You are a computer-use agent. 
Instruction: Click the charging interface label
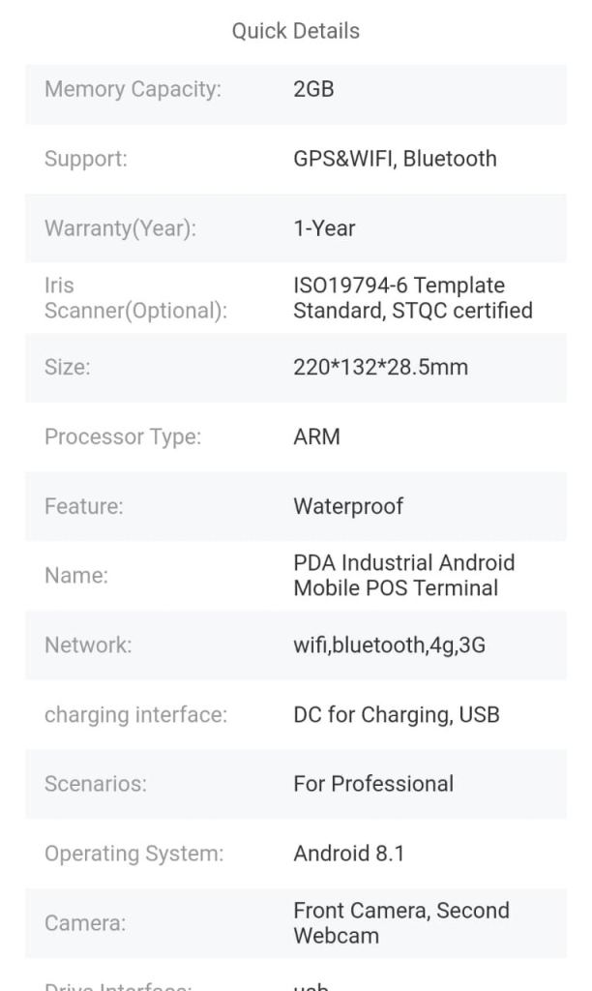coord(135,715)
